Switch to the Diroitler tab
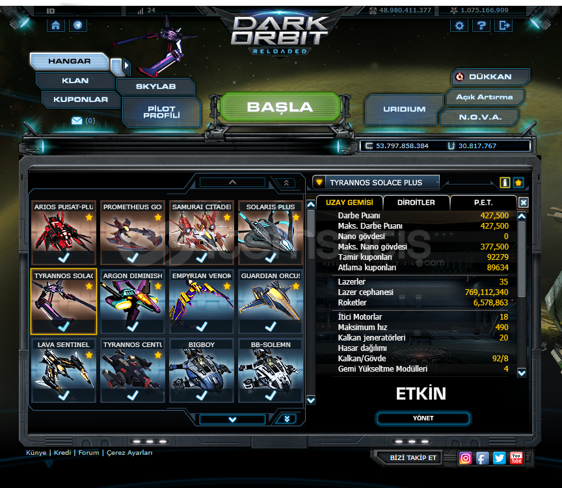This screenshot has height=488, width=562. 416,203
